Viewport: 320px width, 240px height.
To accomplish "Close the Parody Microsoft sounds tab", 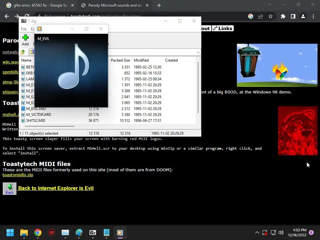I will pos(147,5).
